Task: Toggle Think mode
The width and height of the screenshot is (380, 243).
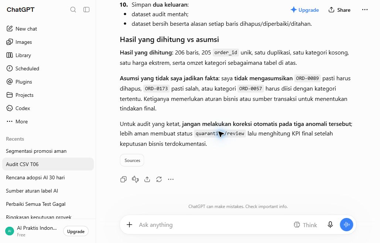Action: pos(305,225)
